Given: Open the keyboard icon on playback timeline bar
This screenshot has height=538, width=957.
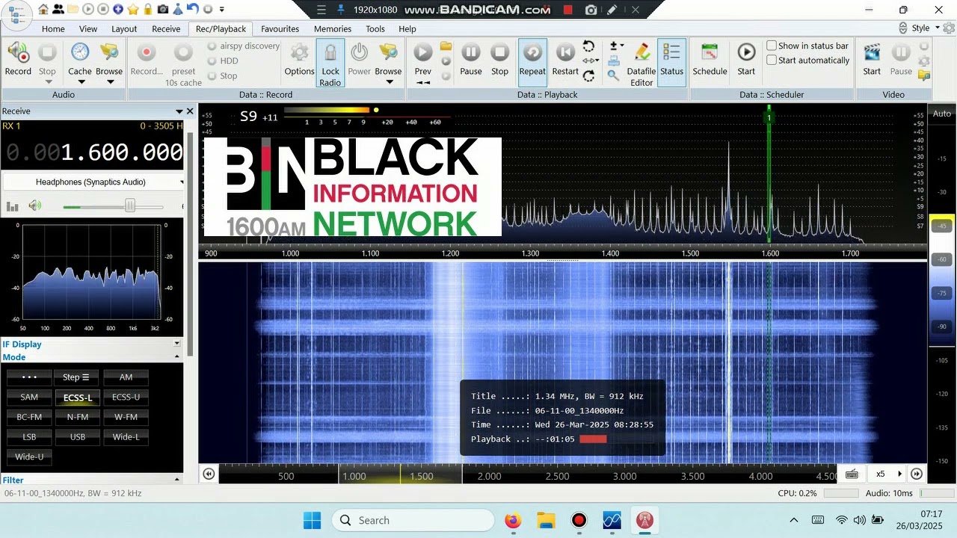Looking at the screenshot, I should (852, 474).
